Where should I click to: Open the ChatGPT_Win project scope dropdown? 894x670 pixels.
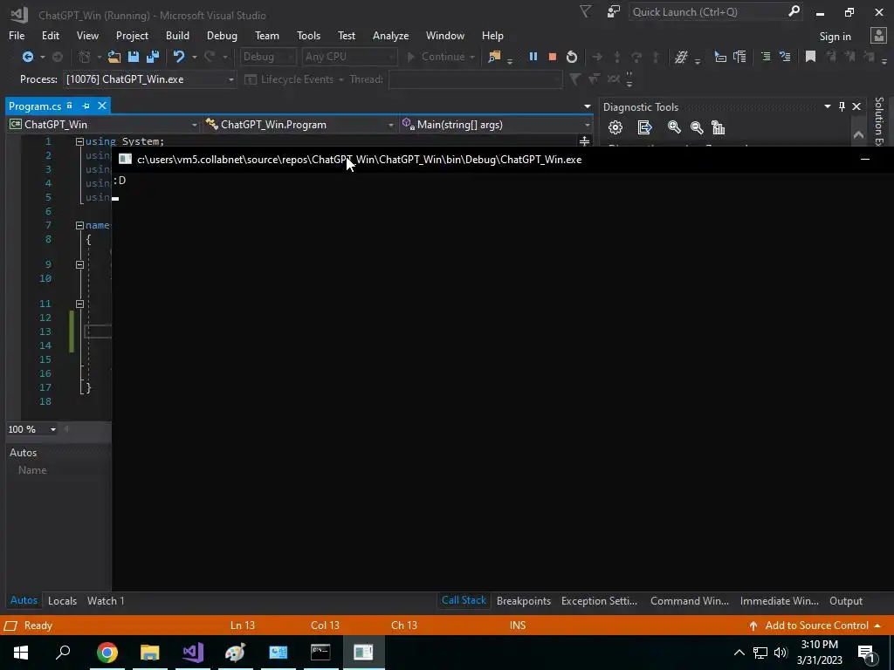point(103,125)
